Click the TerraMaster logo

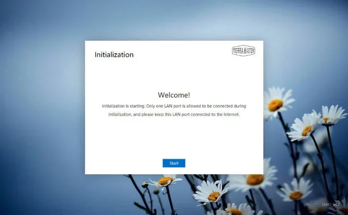tap(244, 50)
